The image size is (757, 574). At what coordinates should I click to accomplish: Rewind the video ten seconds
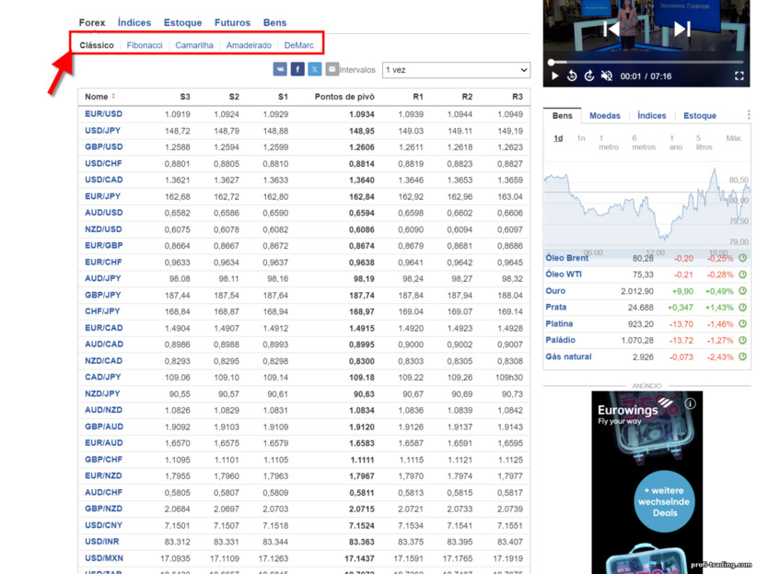click(x=572, y=76)
